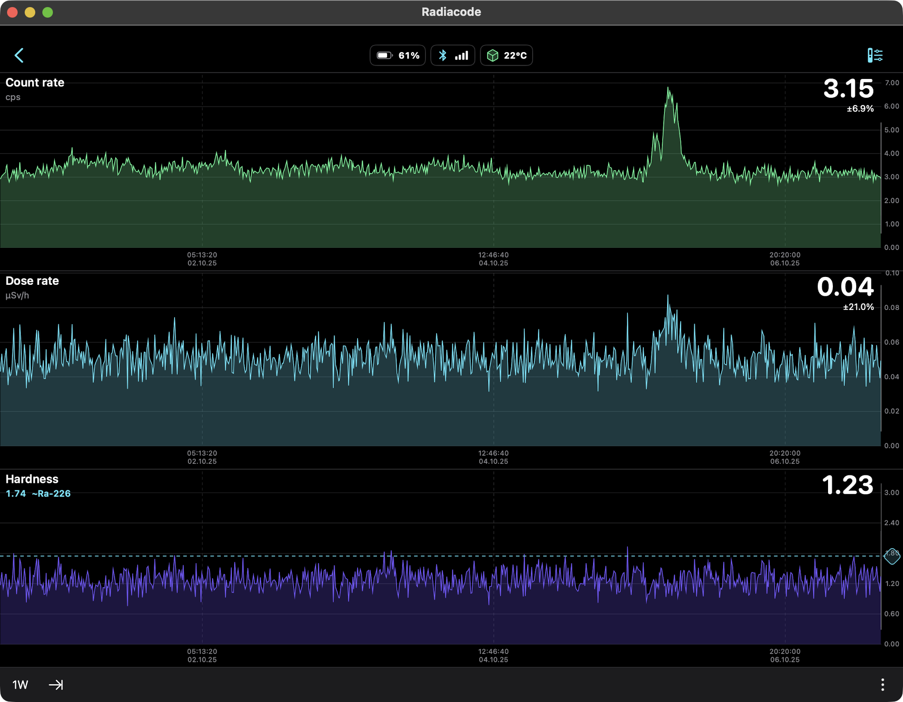Image resolution: width=903 pixels, height=702 pixels.
Task: Maximize the Radiacode window with green button
Action: click(x=48, y=12)
